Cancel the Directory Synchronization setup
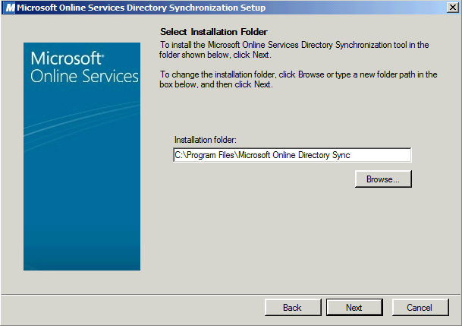 (420, 308)
